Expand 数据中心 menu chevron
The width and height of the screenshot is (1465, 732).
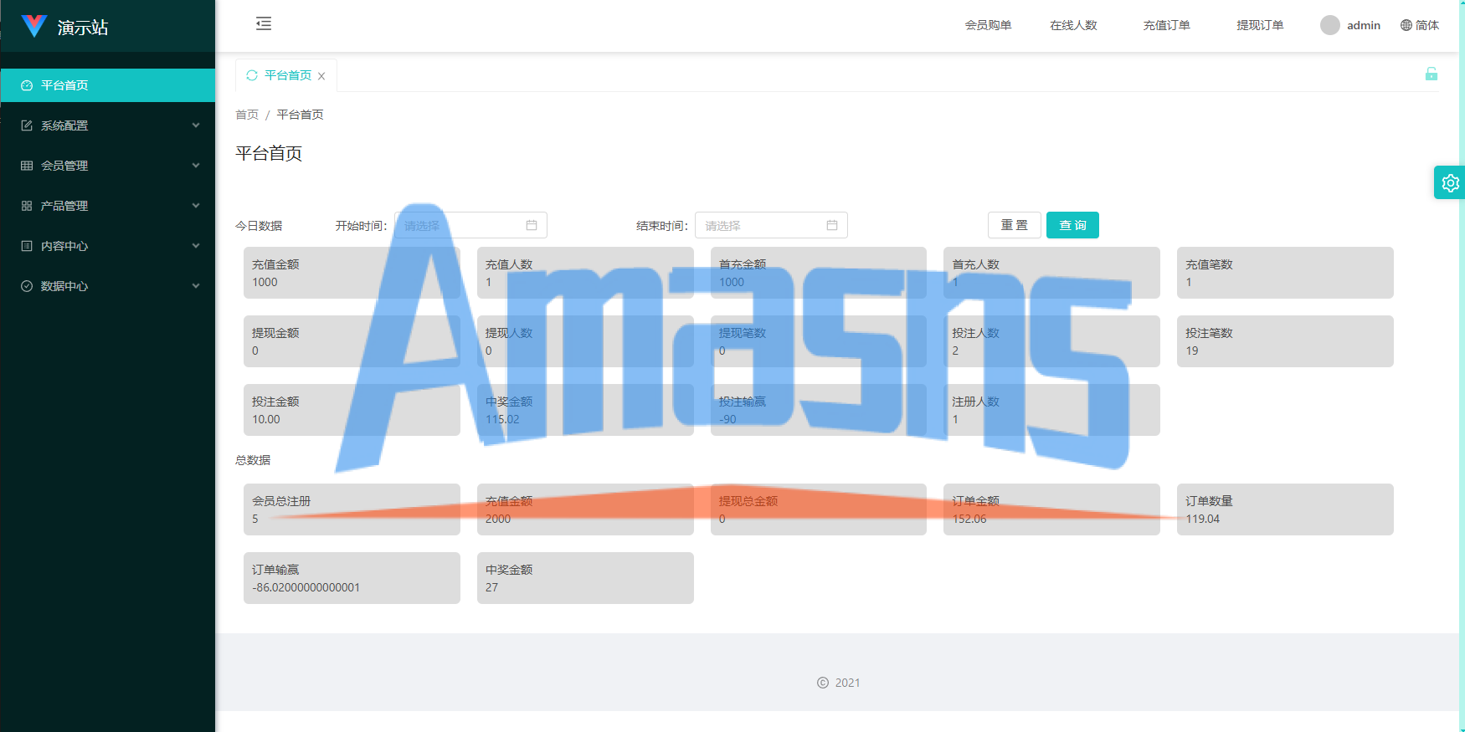pyautogui.click(x=196, y=286)
